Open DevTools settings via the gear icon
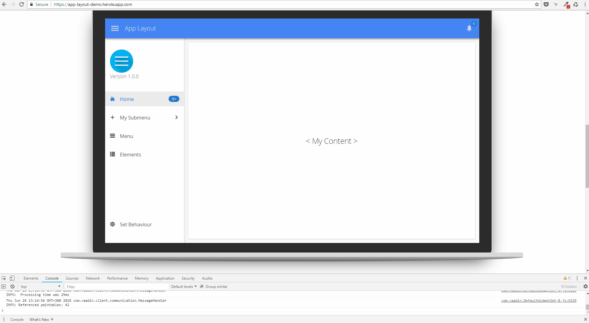 585,286
